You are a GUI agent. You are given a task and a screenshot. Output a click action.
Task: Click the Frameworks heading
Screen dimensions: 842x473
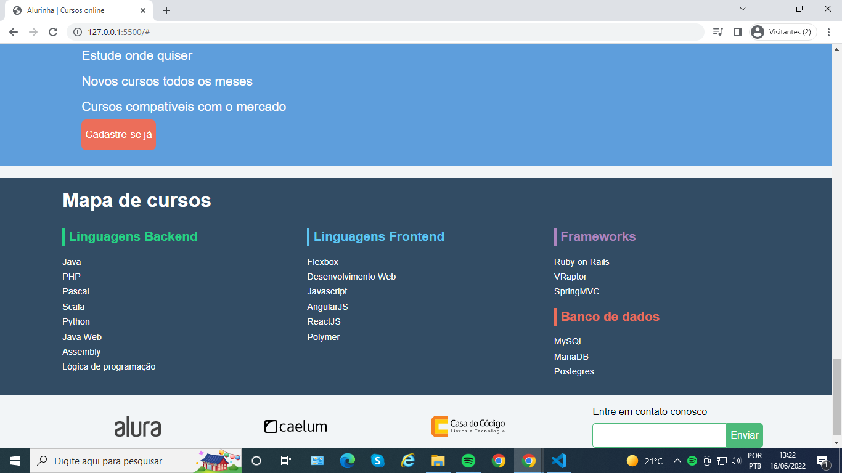click(598, 236)
